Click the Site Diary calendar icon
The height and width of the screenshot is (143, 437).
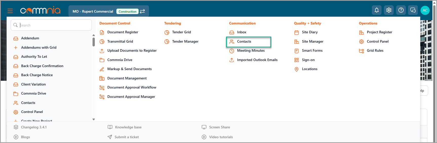[x=297, y=32]
